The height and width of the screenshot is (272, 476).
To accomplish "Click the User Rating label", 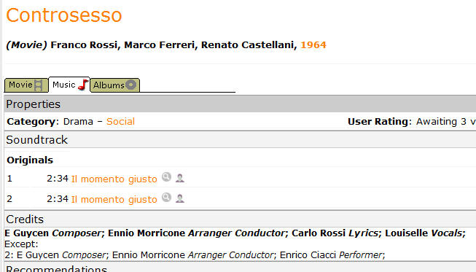I will [x=380, y=122].
